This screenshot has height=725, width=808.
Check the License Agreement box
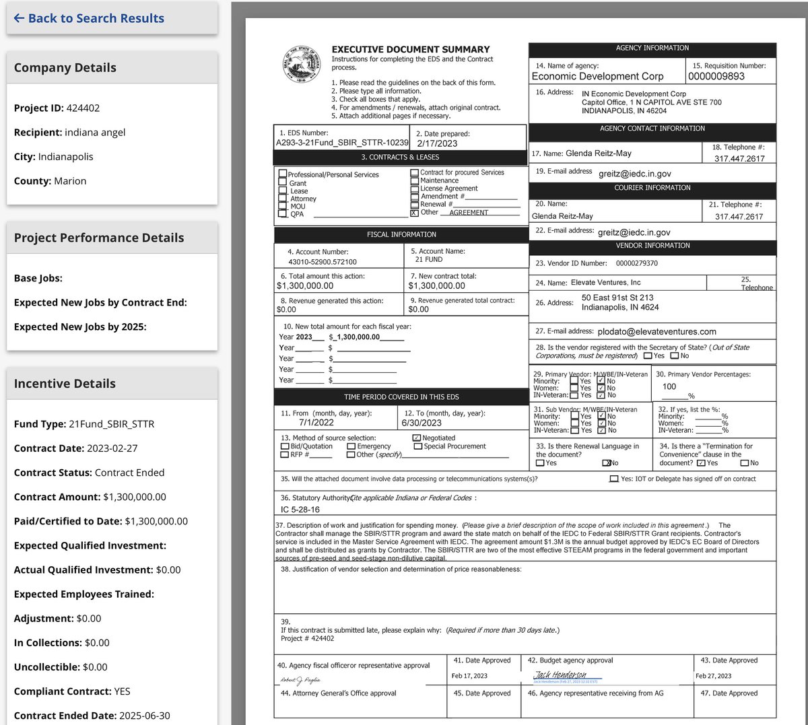414,188
